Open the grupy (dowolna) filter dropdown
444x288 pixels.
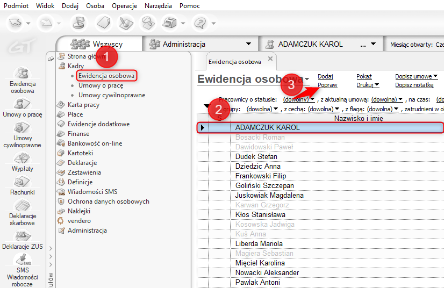[262, 109]
